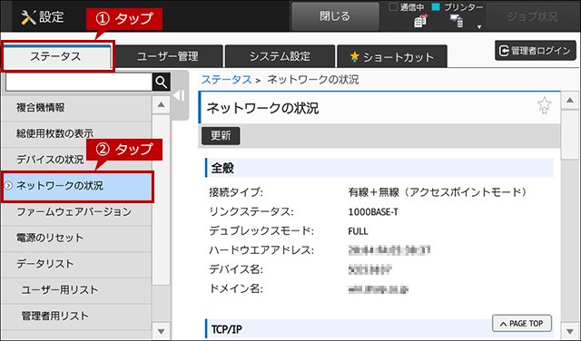This screenshot has width=581, height=341.
Task: Click the 通信中 data transfer icon
Action: 420,21
